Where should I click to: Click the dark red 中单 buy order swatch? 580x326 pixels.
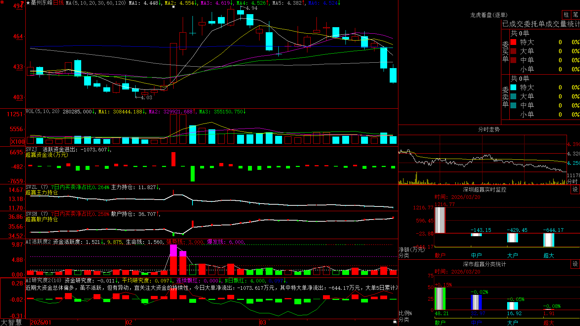(x=513, y=60)
